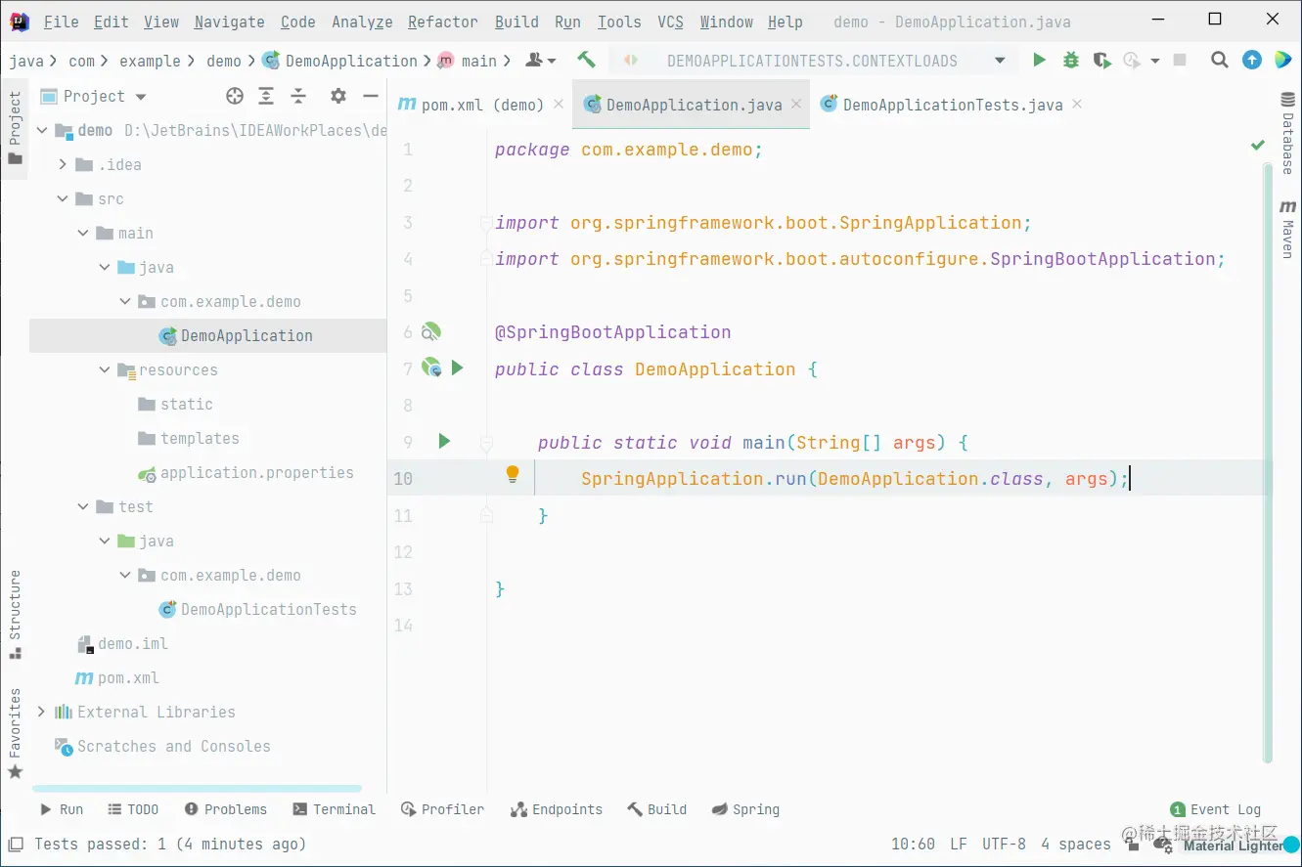
Task: Open the Structure tool window
Action: pos(15,615)
